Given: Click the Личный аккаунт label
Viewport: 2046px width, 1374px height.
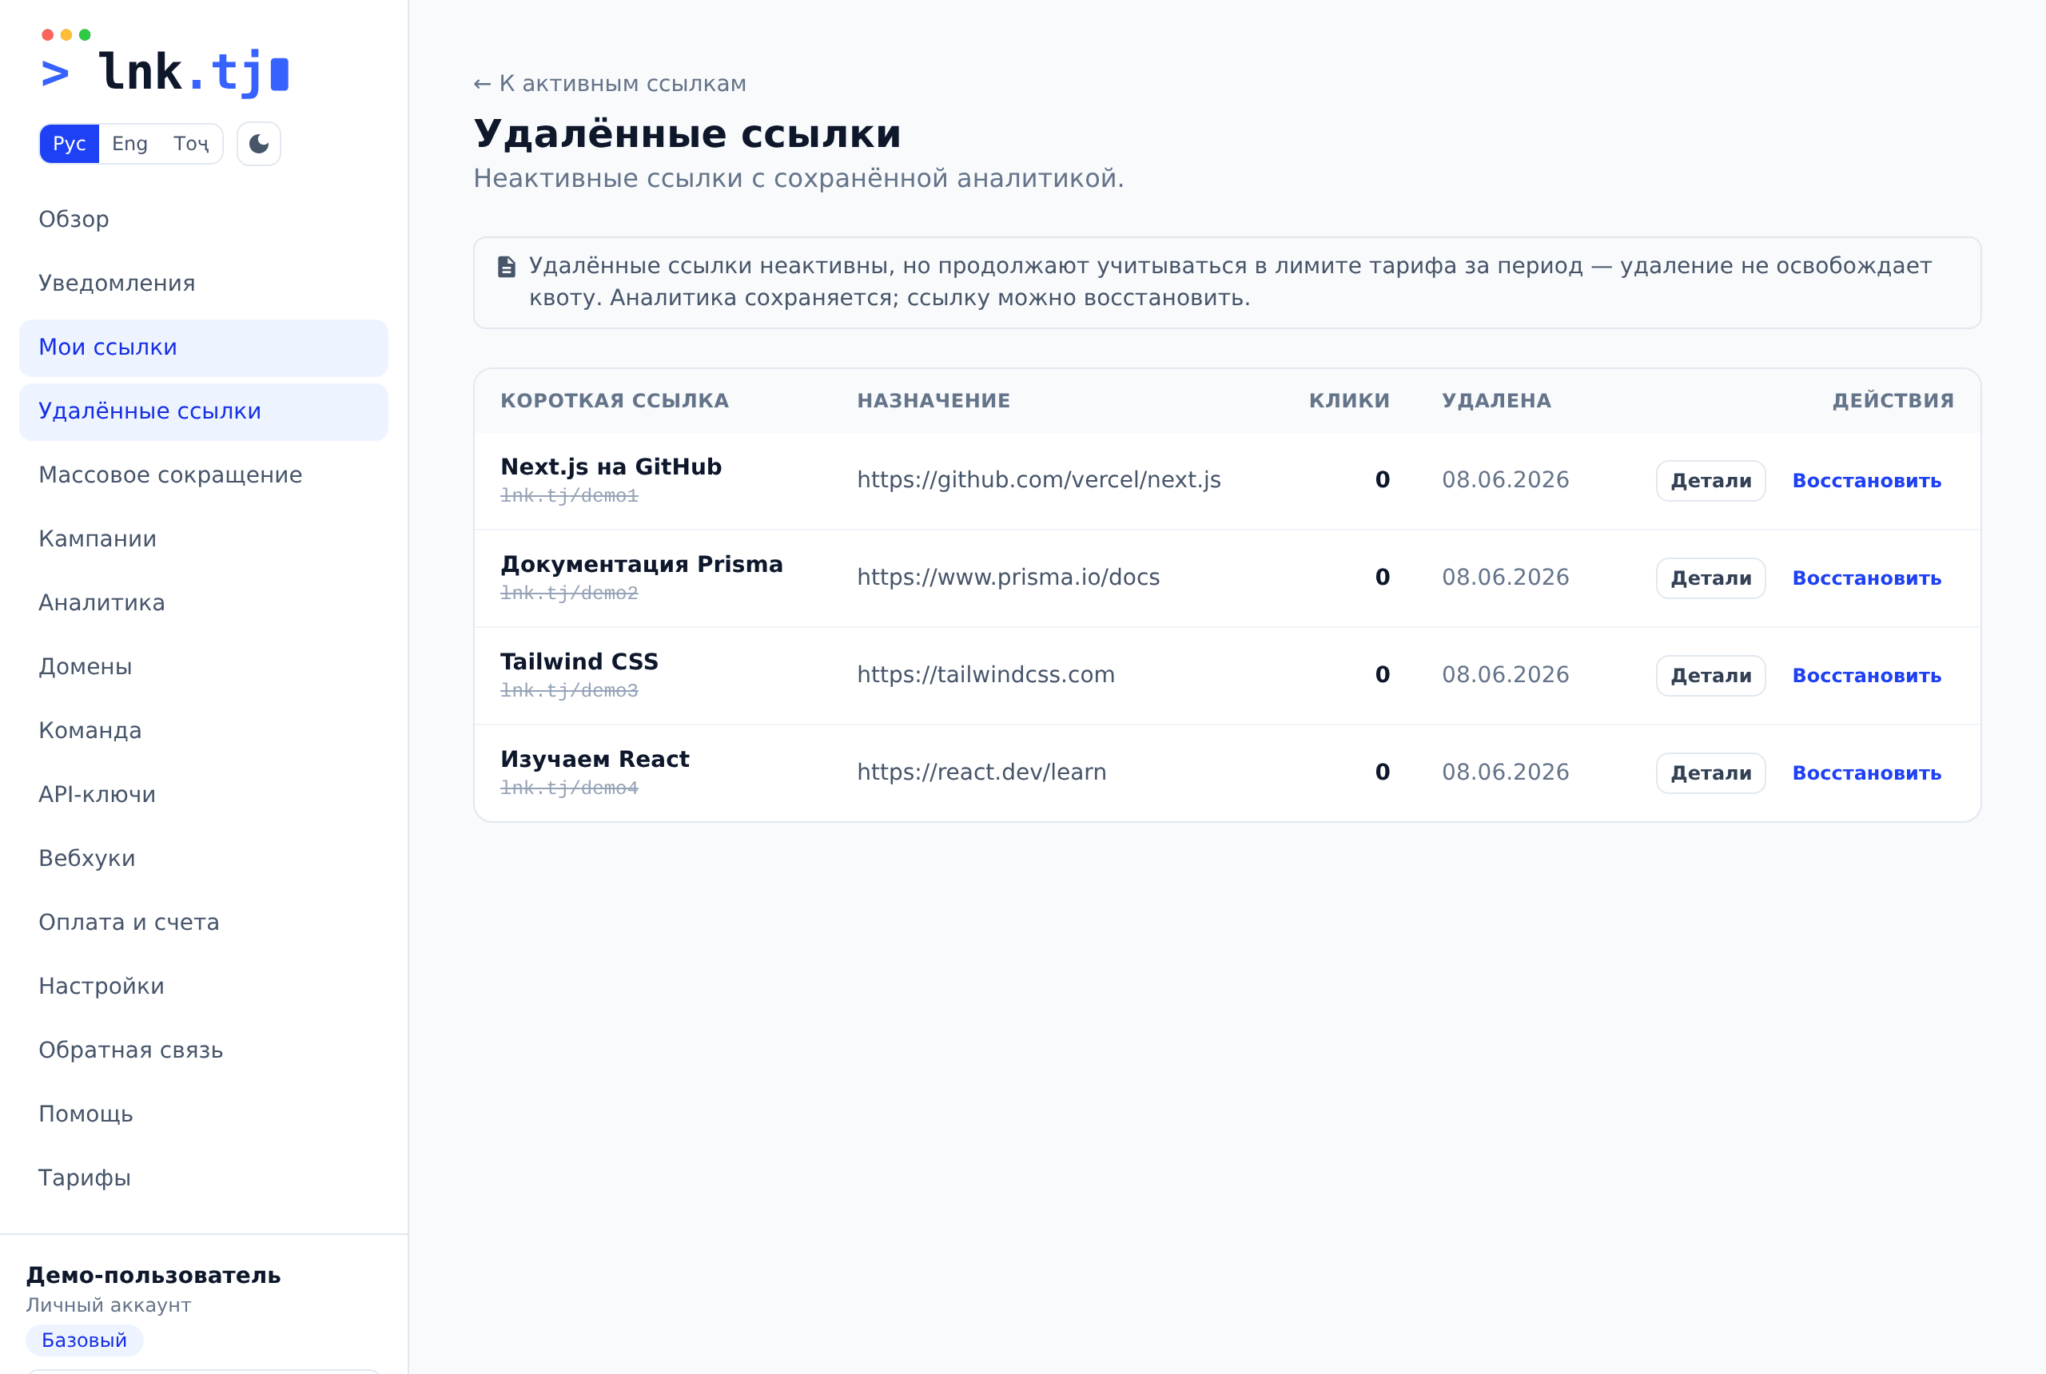Looking at the screenshot, I should (x=109, y=1305).
